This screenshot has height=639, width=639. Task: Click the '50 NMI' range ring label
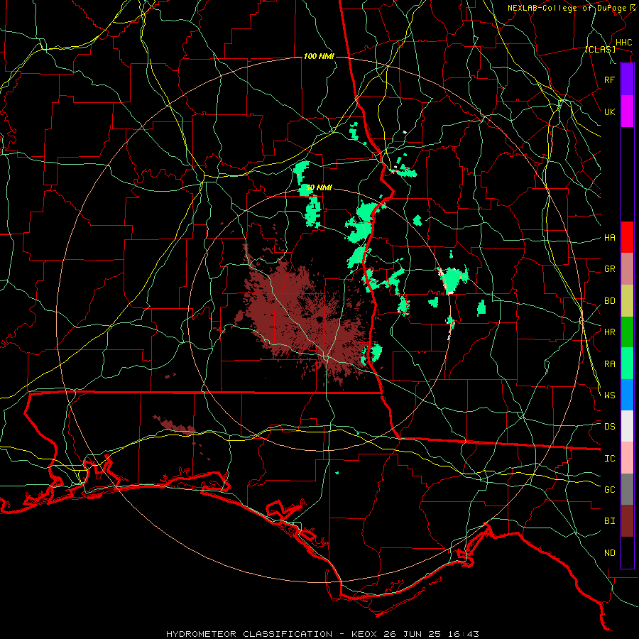pos(319,188)
